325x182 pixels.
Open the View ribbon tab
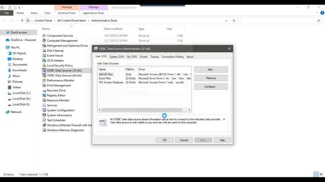click(x=47, y=13)
